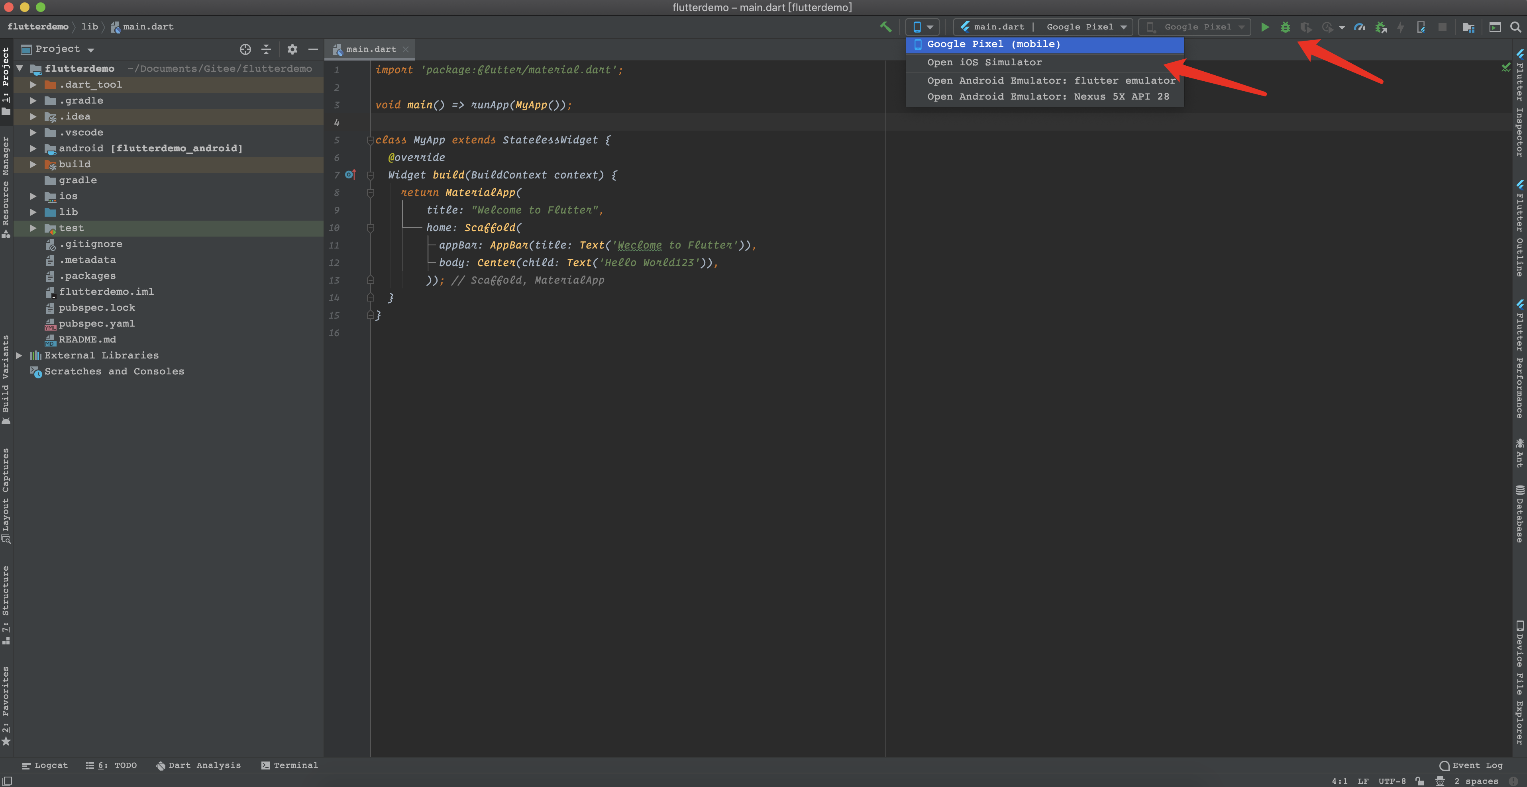Click the Build hammer icon

[885, 27]
